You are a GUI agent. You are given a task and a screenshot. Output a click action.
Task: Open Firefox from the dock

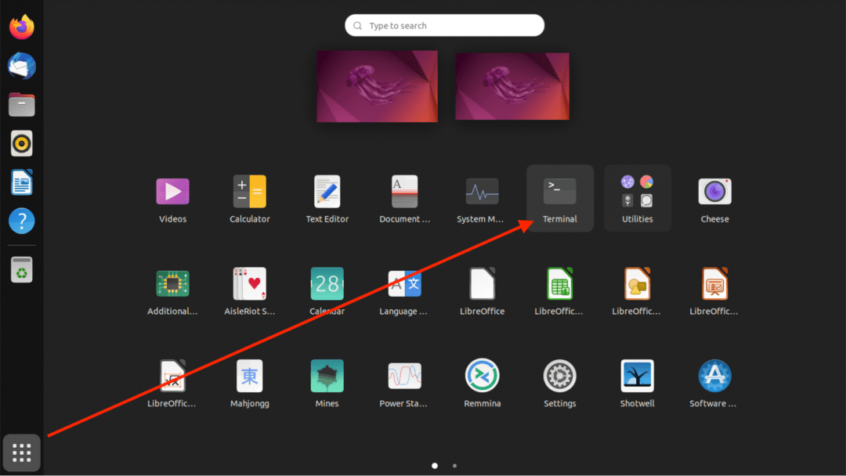(x=22, y=27)
